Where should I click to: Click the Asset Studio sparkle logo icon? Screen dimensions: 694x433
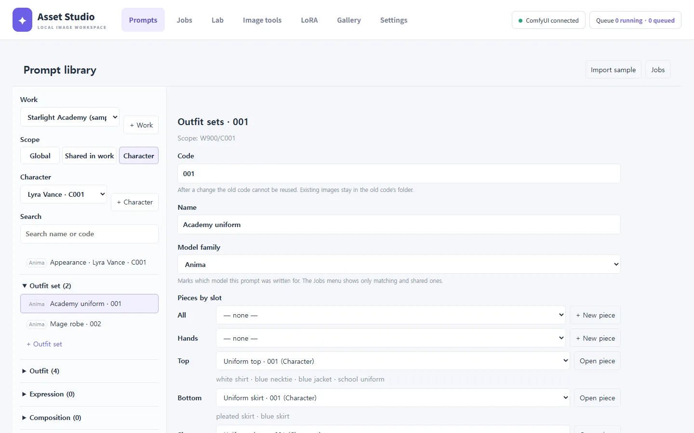tap(22, 20)
